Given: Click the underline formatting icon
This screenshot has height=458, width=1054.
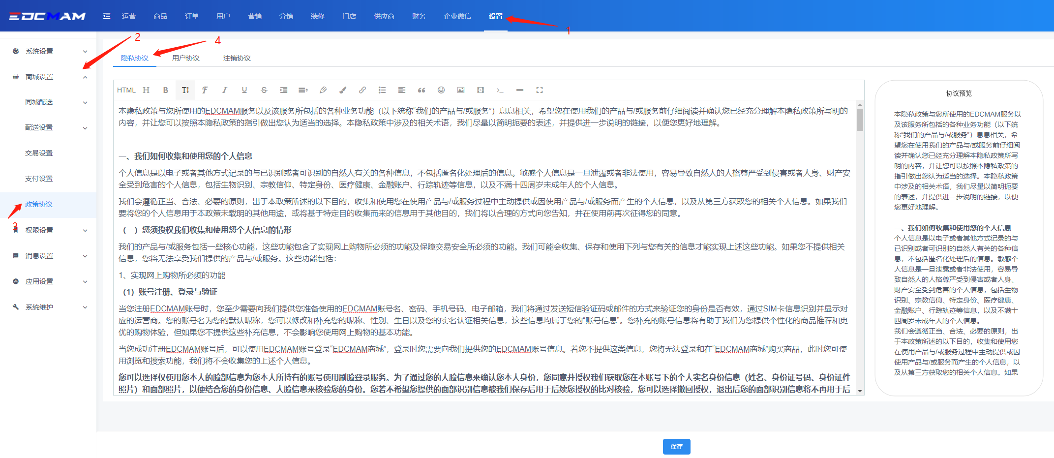Looking at the screenshot, I should point(244,90).
